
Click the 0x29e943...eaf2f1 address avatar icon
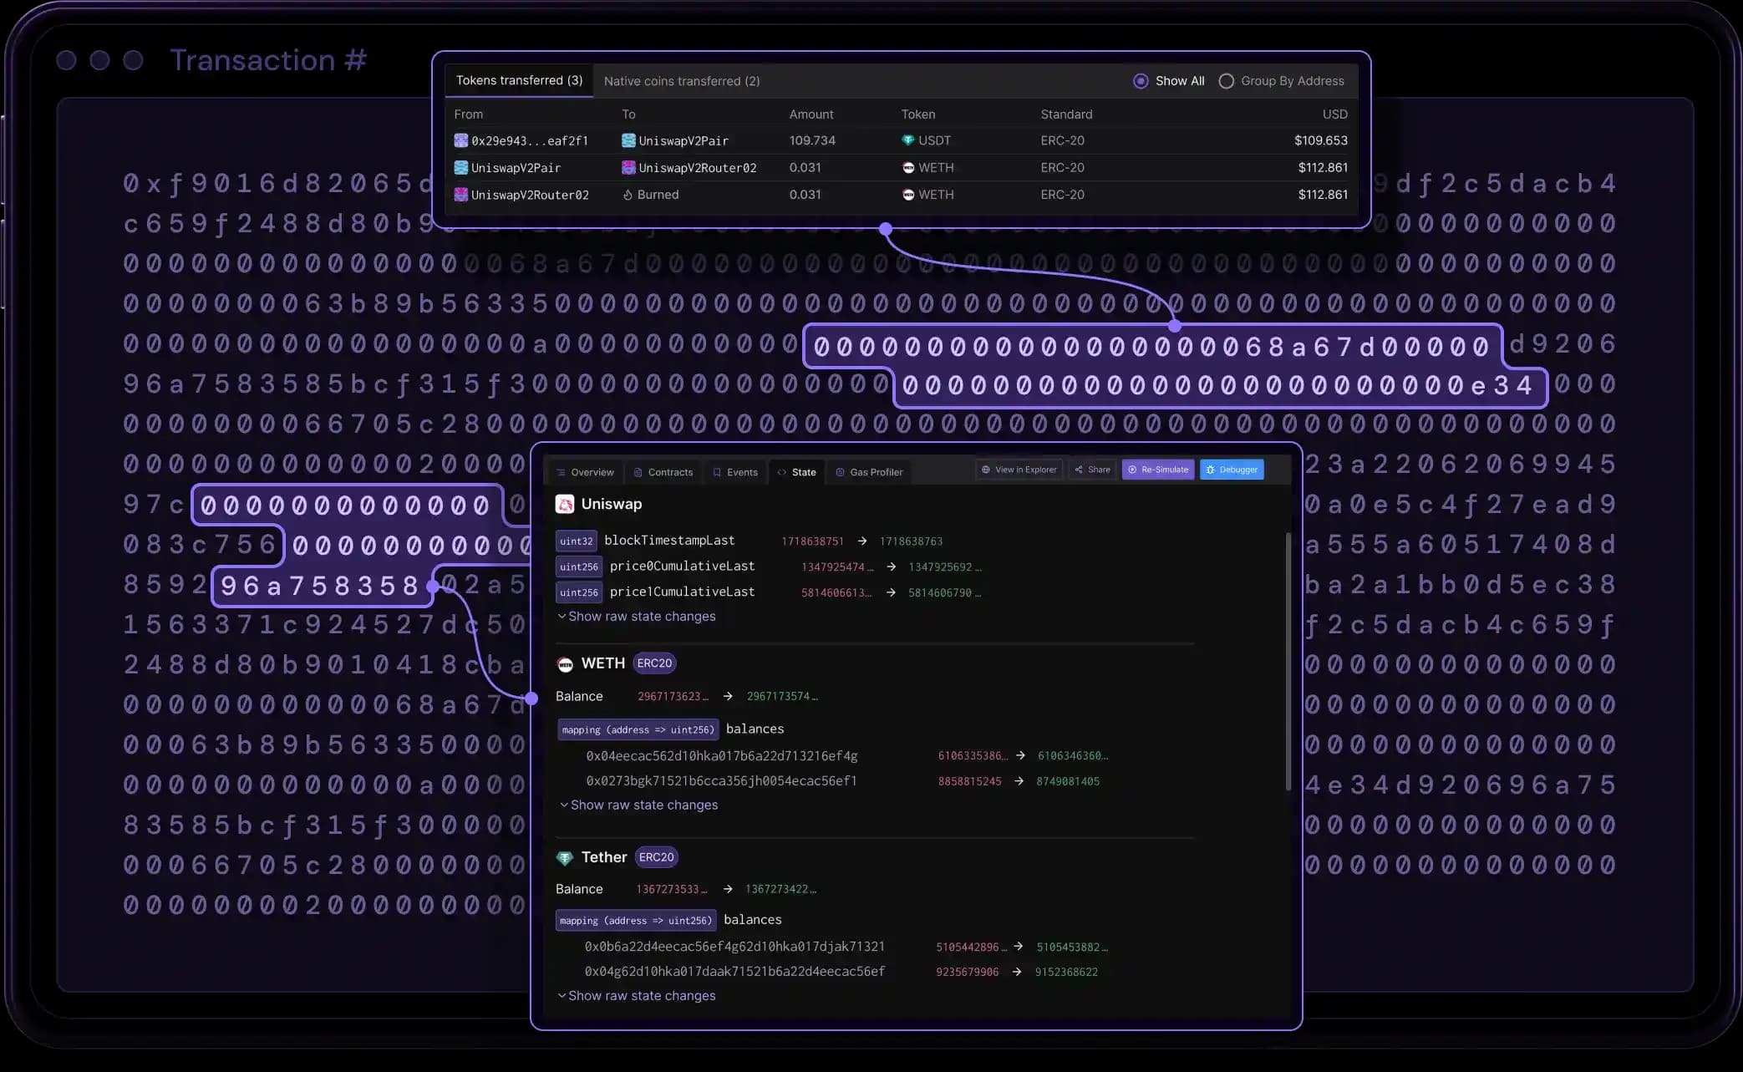click(x=460, y=140)
